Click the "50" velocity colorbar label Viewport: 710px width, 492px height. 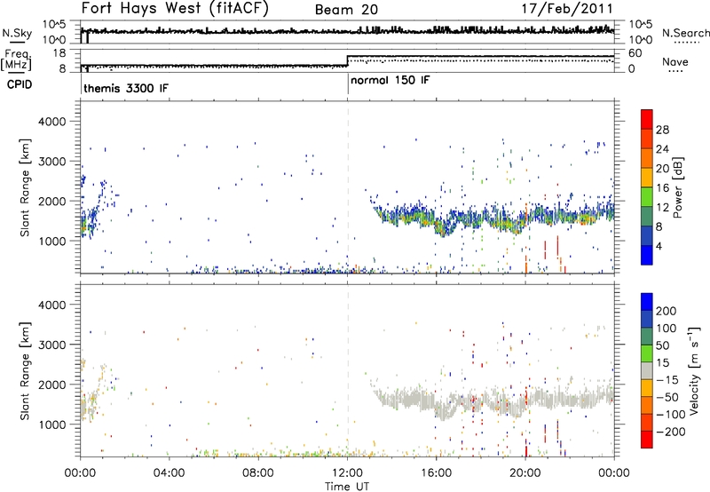pyautogui.click(x=662, y=345)
